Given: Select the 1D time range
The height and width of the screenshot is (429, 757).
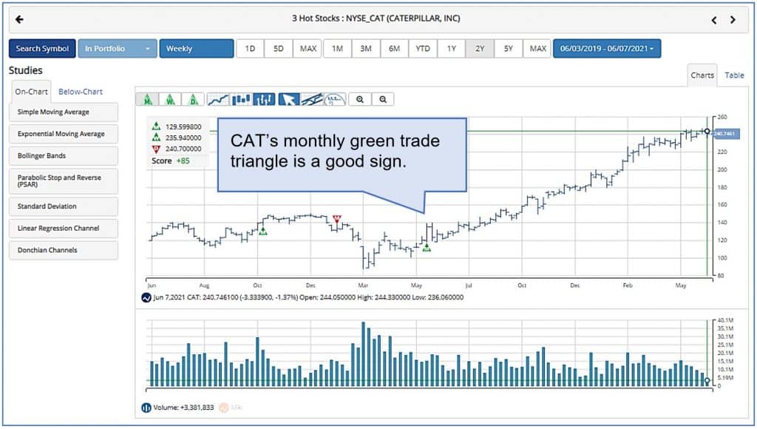Looking at the screenshot, I should (x=250, y=49).
